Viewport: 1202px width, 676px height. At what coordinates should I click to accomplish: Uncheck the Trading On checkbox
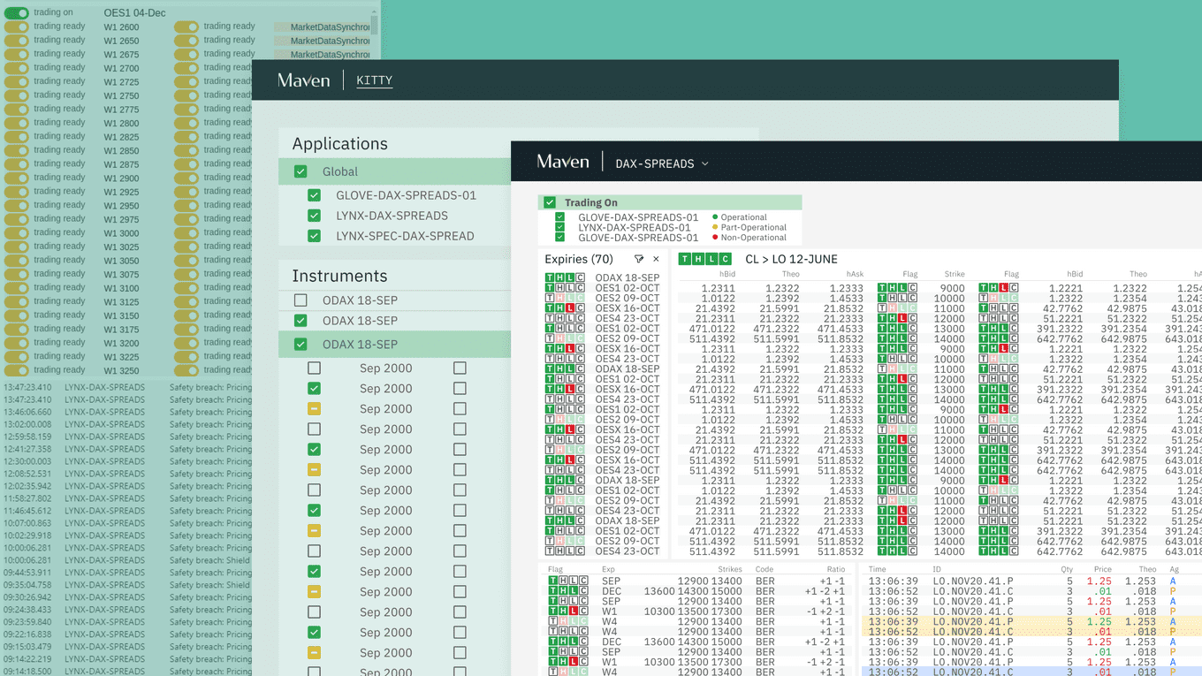tap(550, 202)
